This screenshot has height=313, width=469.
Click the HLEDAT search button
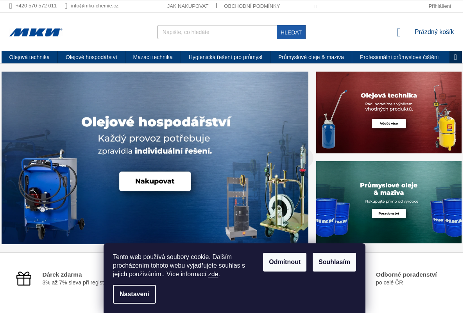[291, 32]
